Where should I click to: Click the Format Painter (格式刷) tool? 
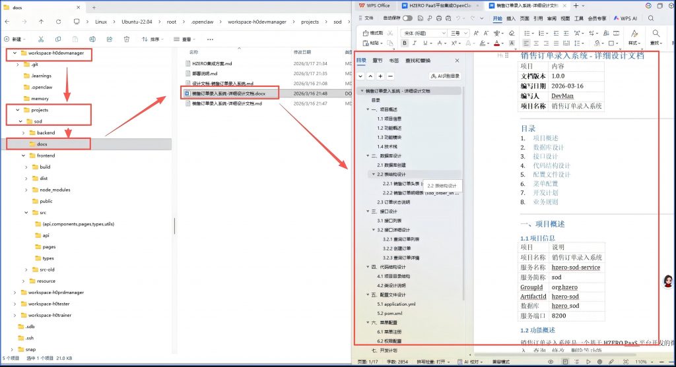(374, 32)
